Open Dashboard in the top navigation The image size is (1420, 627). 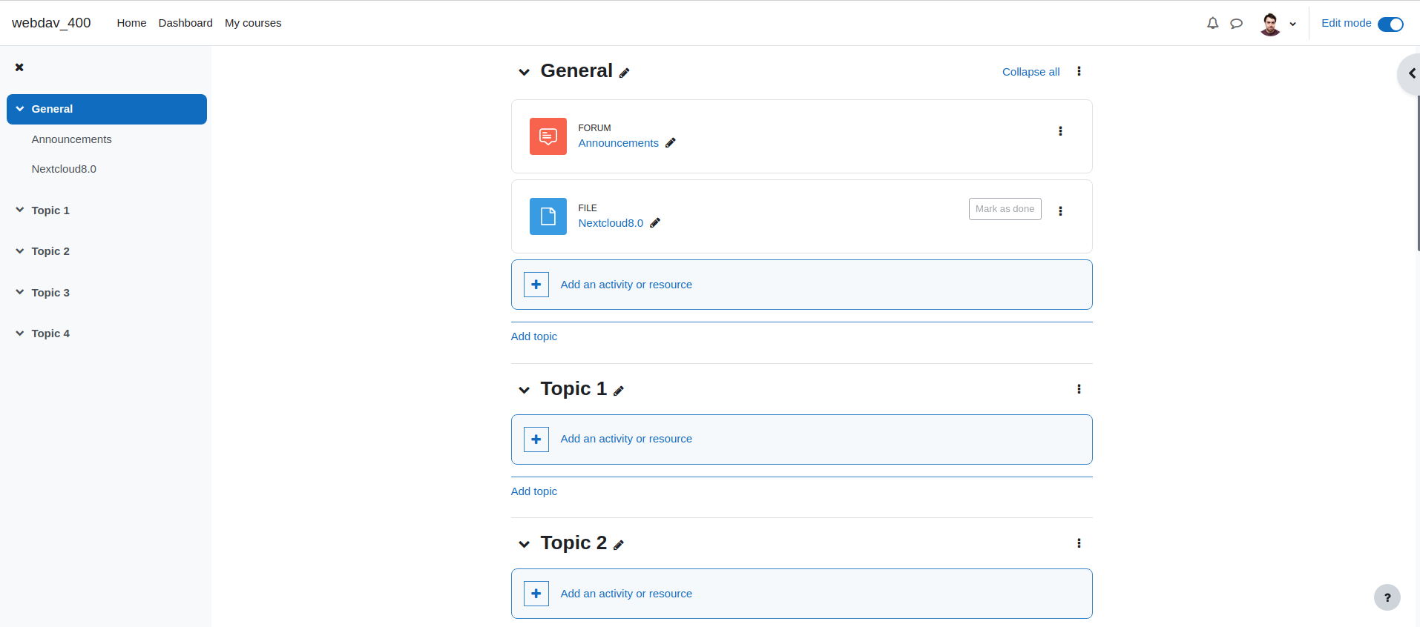pyautogui.click(x=185, y=23)
